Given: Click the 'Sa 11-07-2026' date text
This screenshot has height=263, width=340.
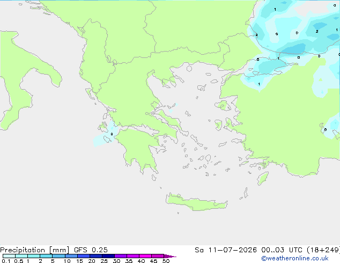Looking at the screenshot, I should tap(226, 250).
